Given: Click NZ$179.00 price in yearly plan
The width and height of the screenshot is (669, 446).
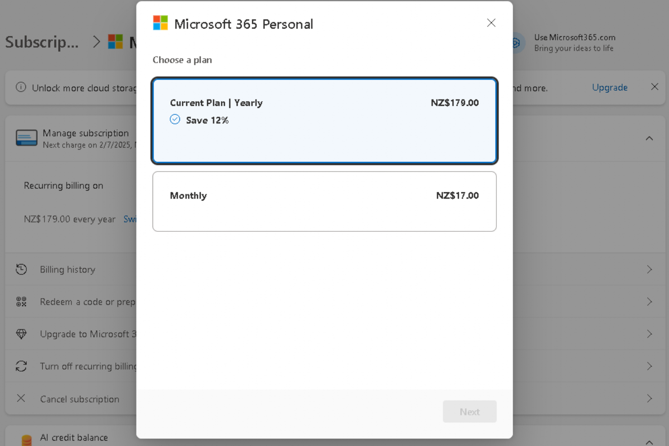Looking at the screenshot, I should (455, 103).
